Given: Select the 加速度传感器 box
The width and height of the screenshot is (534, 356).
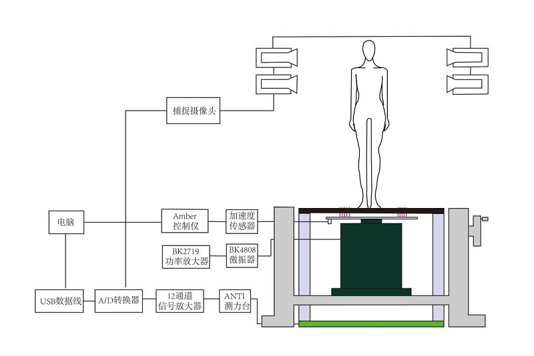Looking at the screenshot, I should [242, 221].
